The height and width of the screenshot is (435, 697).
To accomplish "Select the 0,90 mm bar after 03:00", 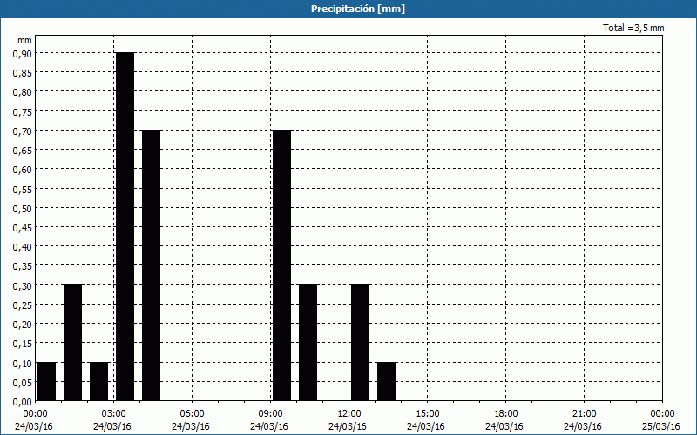I will [125, 226].
